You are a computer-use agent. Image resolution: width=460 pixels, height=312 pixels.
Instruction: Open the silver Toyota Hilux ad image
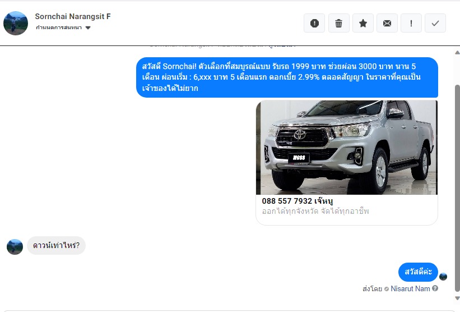tap(347, 148)
